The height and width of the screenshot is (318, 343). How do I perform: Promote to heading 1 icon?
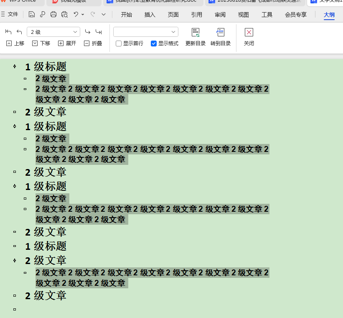coord(8,32)
